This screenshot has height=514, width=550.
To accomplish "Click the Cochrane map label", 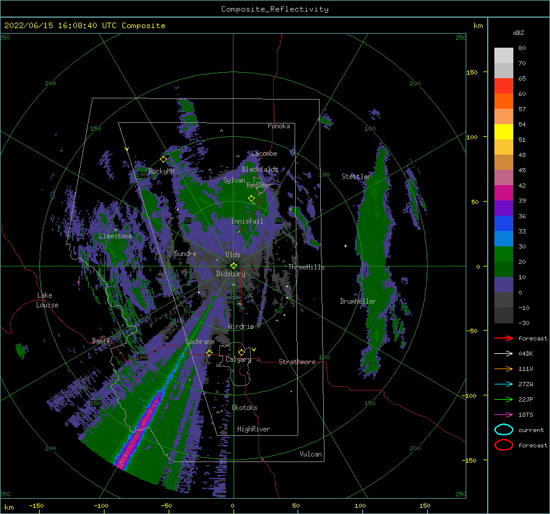I will (x=200, y=342).
